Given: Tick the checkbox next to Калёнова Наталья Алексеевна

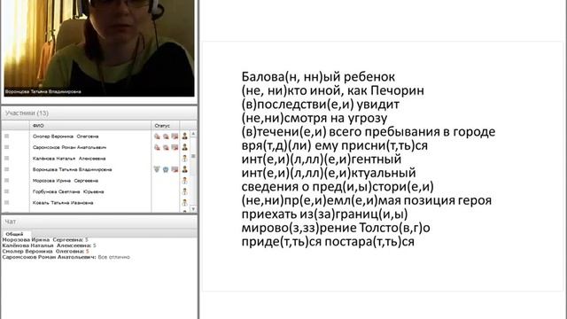Looking at the screenshot, I should [6, 158].
